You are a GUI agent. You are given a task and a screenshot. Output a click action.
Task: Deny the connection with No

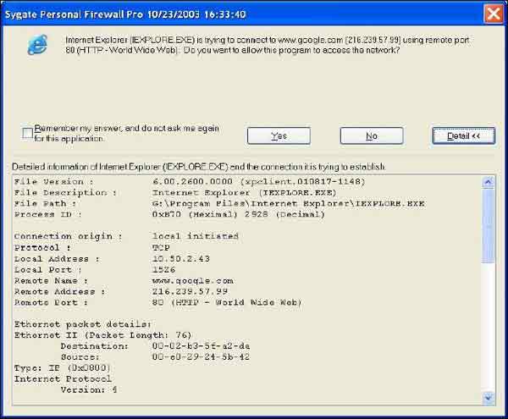click(372, 135)
